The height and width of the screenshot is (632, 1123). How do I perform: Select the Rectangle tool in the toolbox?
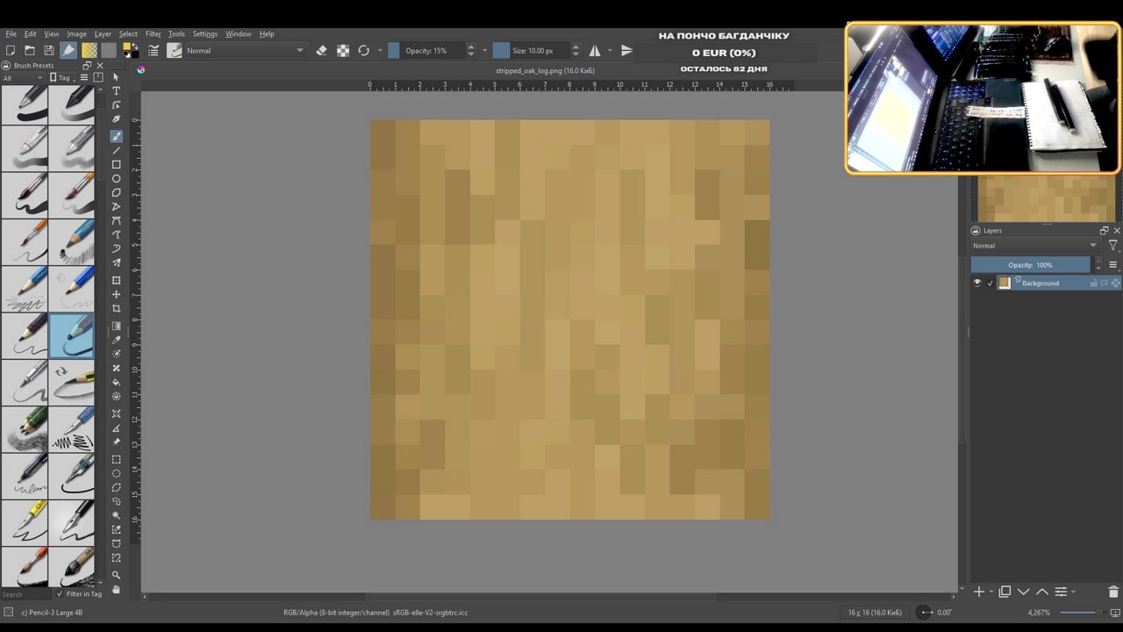coord(116,164)
